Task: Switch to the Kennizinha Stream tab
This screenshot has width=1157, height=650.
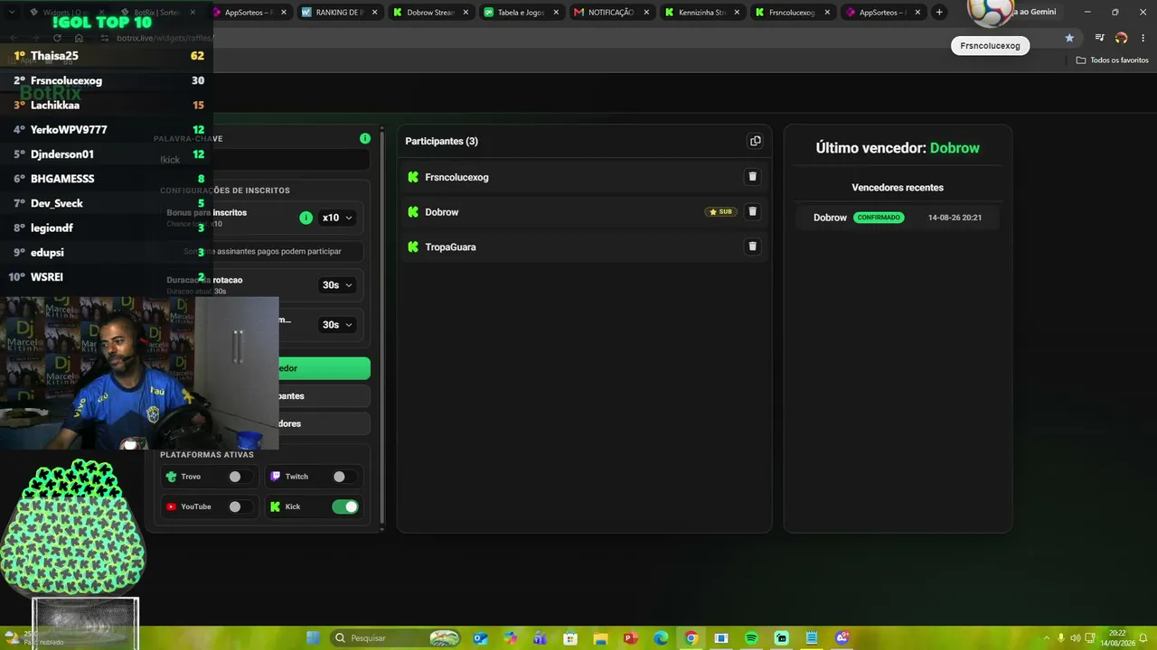Action: point(701,13)
